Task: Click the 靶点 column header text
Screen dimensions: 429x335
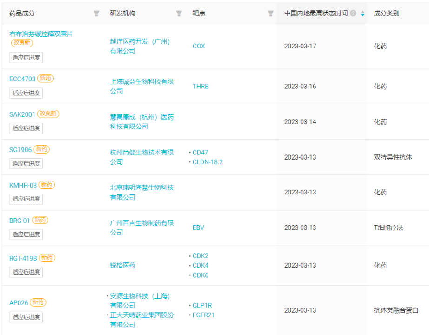Action: coord(199,13)
